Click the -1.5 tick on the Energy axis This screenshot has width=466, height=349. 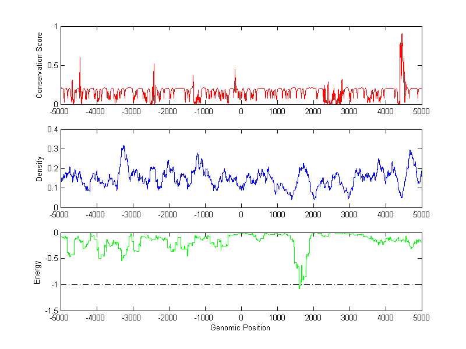[51, 311]
